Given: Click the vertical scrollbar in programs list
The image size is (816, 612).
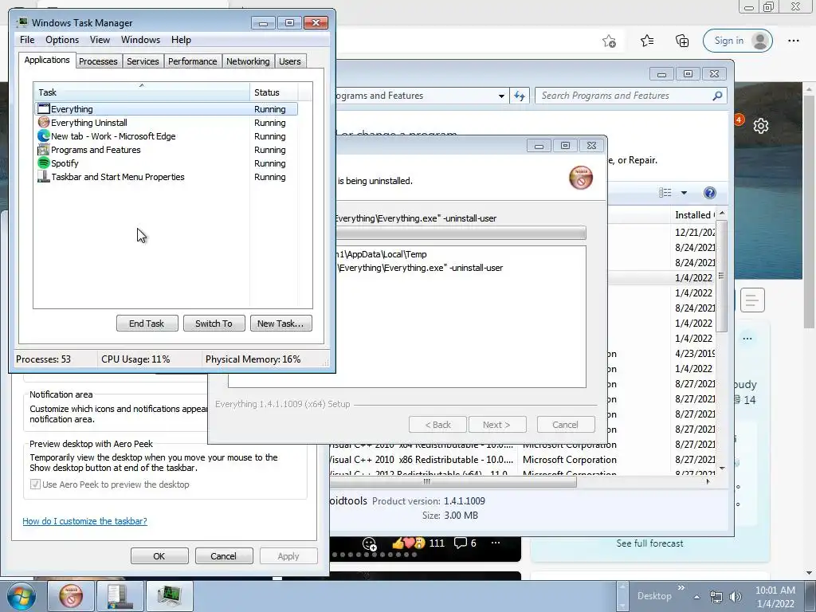Looking at the screenshot, I should (722, 276).
